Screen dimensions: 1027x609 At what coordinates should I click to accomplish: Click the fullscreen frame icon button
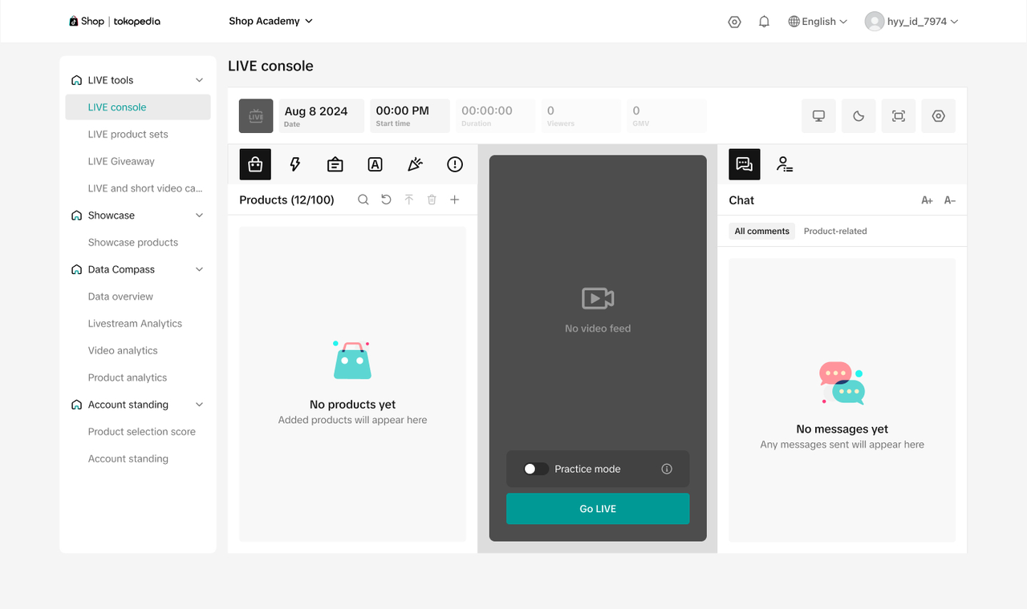(899, 116)
